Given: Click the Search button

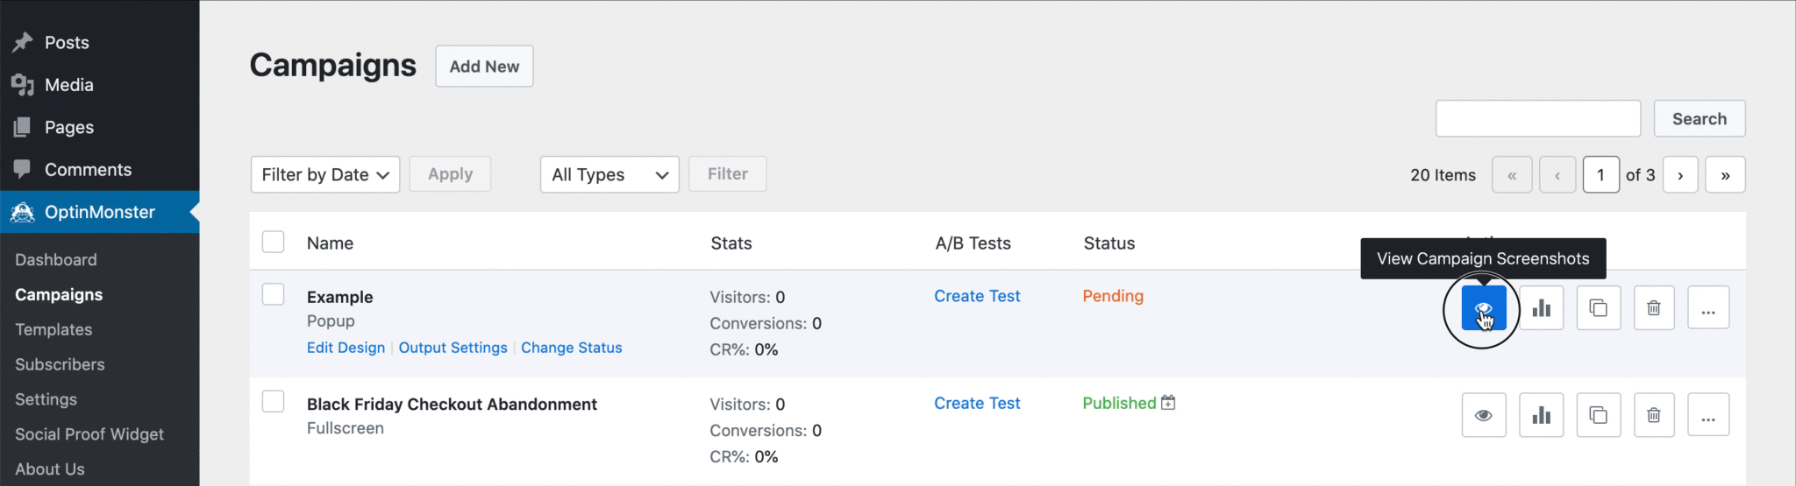Looking at the screenshot, I should [1700, 119].
